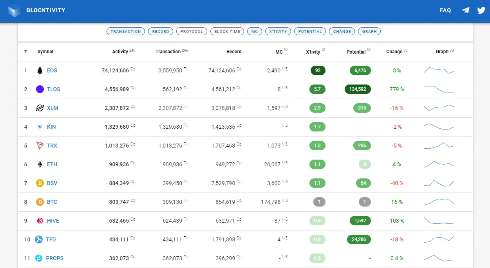Click the TFD blue logo

[39, 239]
